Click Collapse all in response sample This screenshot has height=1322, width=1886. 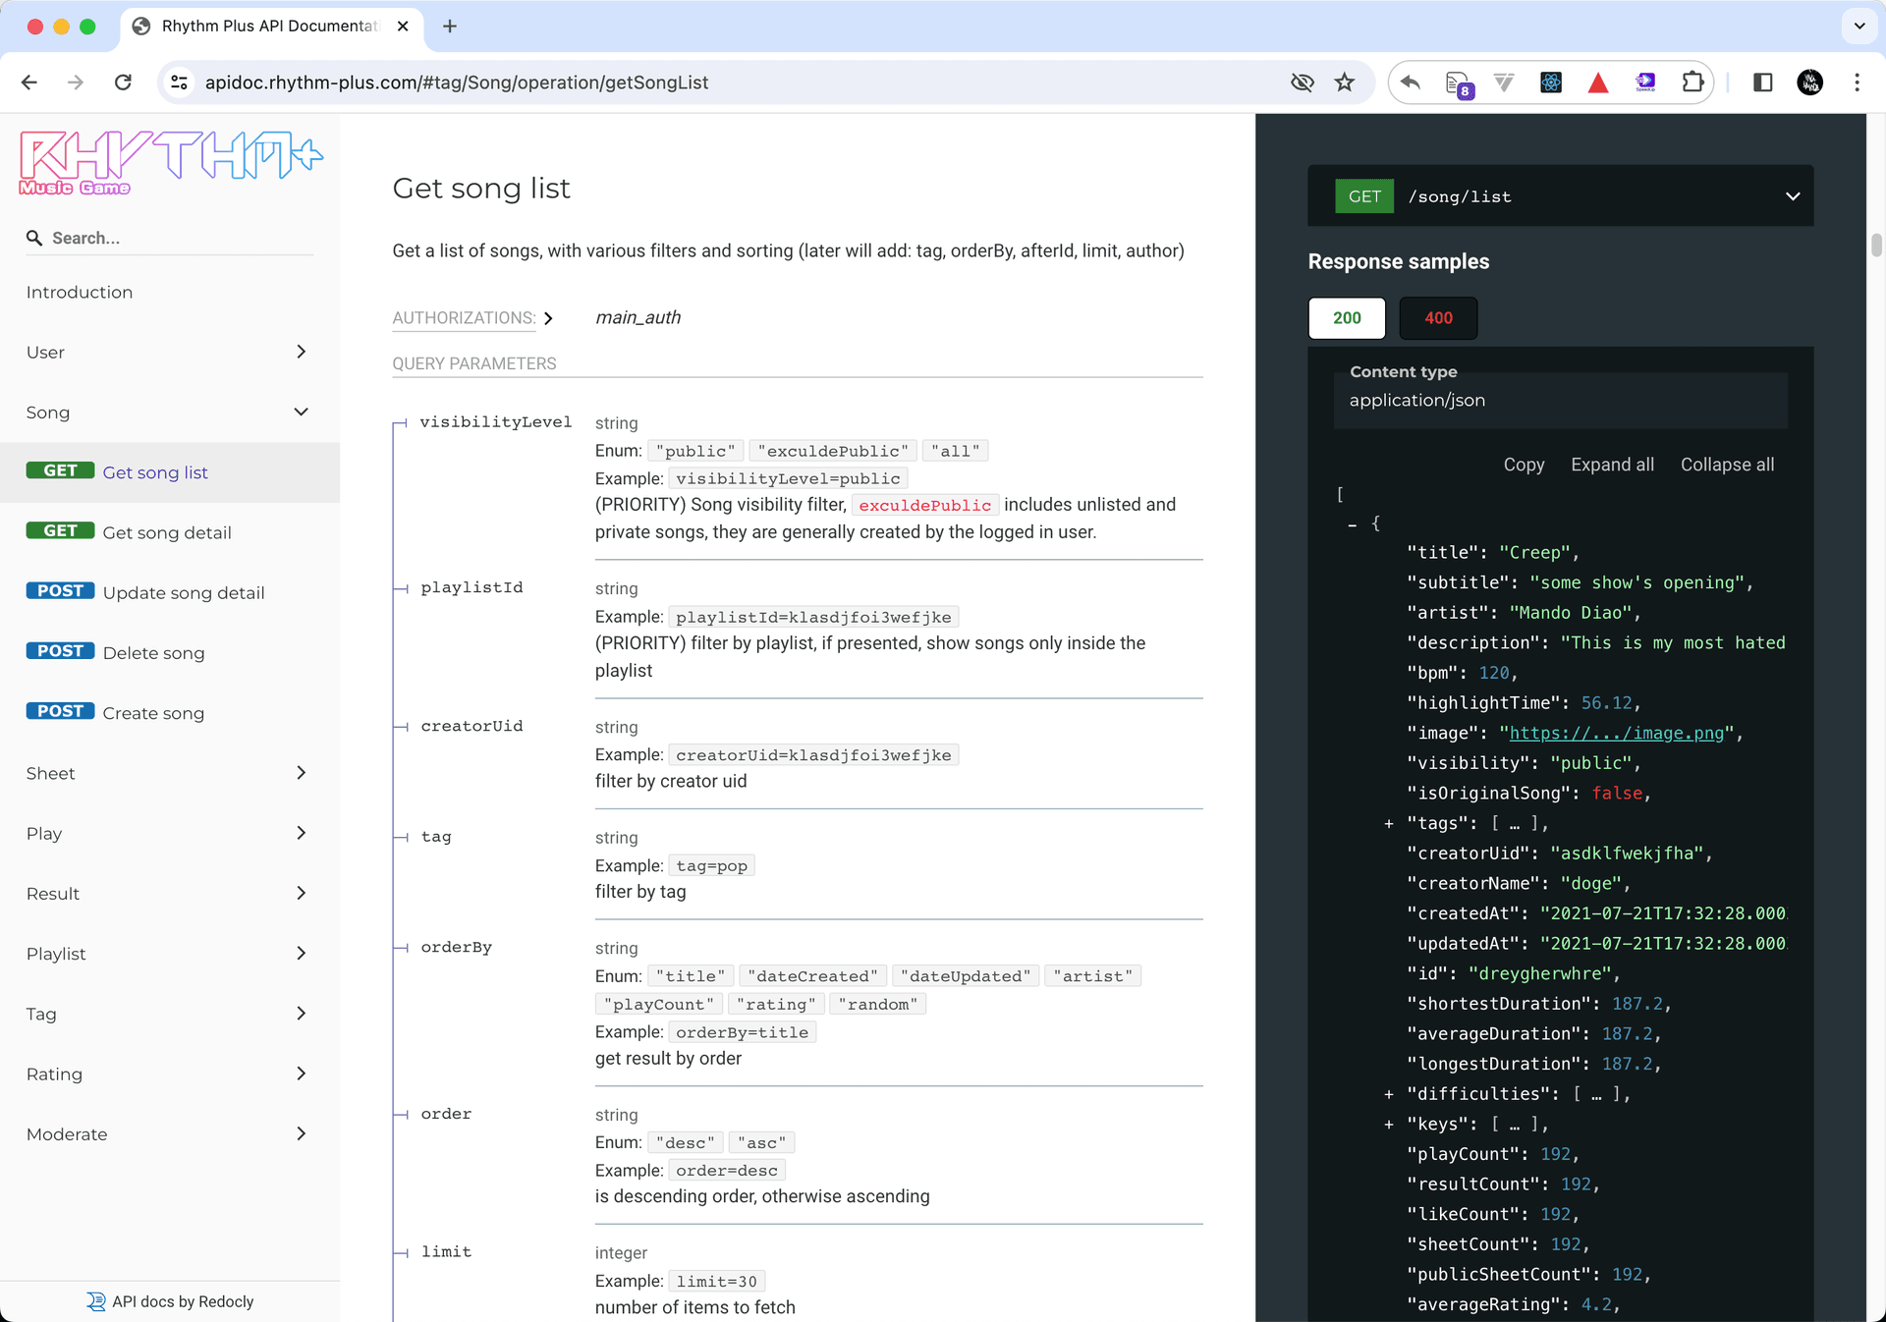point(1727,465)
